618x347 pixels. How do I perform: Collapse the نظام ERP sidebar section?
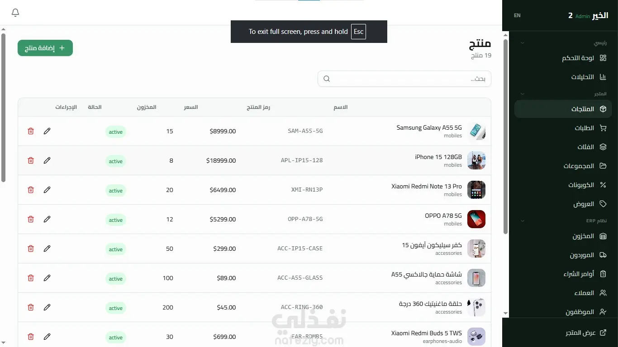[523, 221]
